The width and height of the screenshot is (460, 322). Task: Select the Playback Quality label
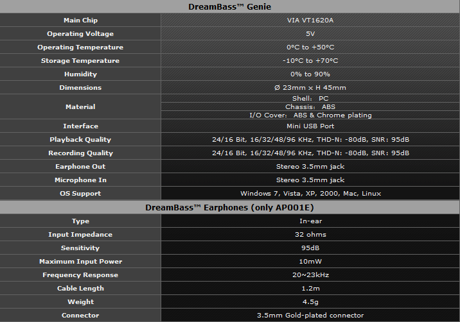[80, 139]
